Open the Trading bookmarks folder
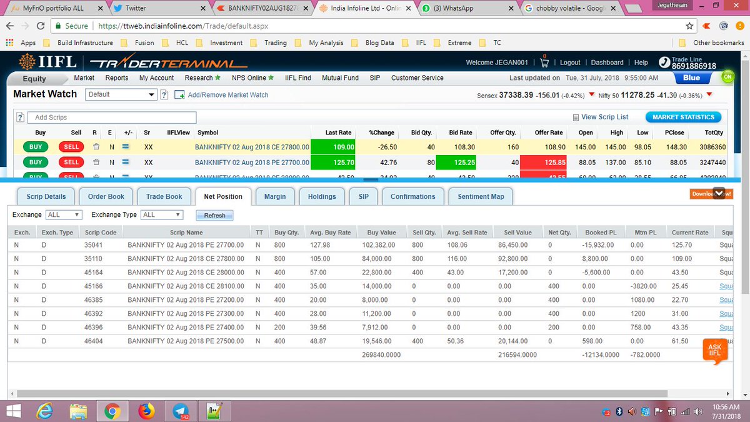Screen dimensions: 750x422 point(269,43)
